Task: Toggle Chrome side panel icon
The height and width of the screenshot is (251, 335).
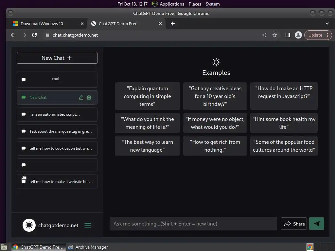Action: pos(288,35)
